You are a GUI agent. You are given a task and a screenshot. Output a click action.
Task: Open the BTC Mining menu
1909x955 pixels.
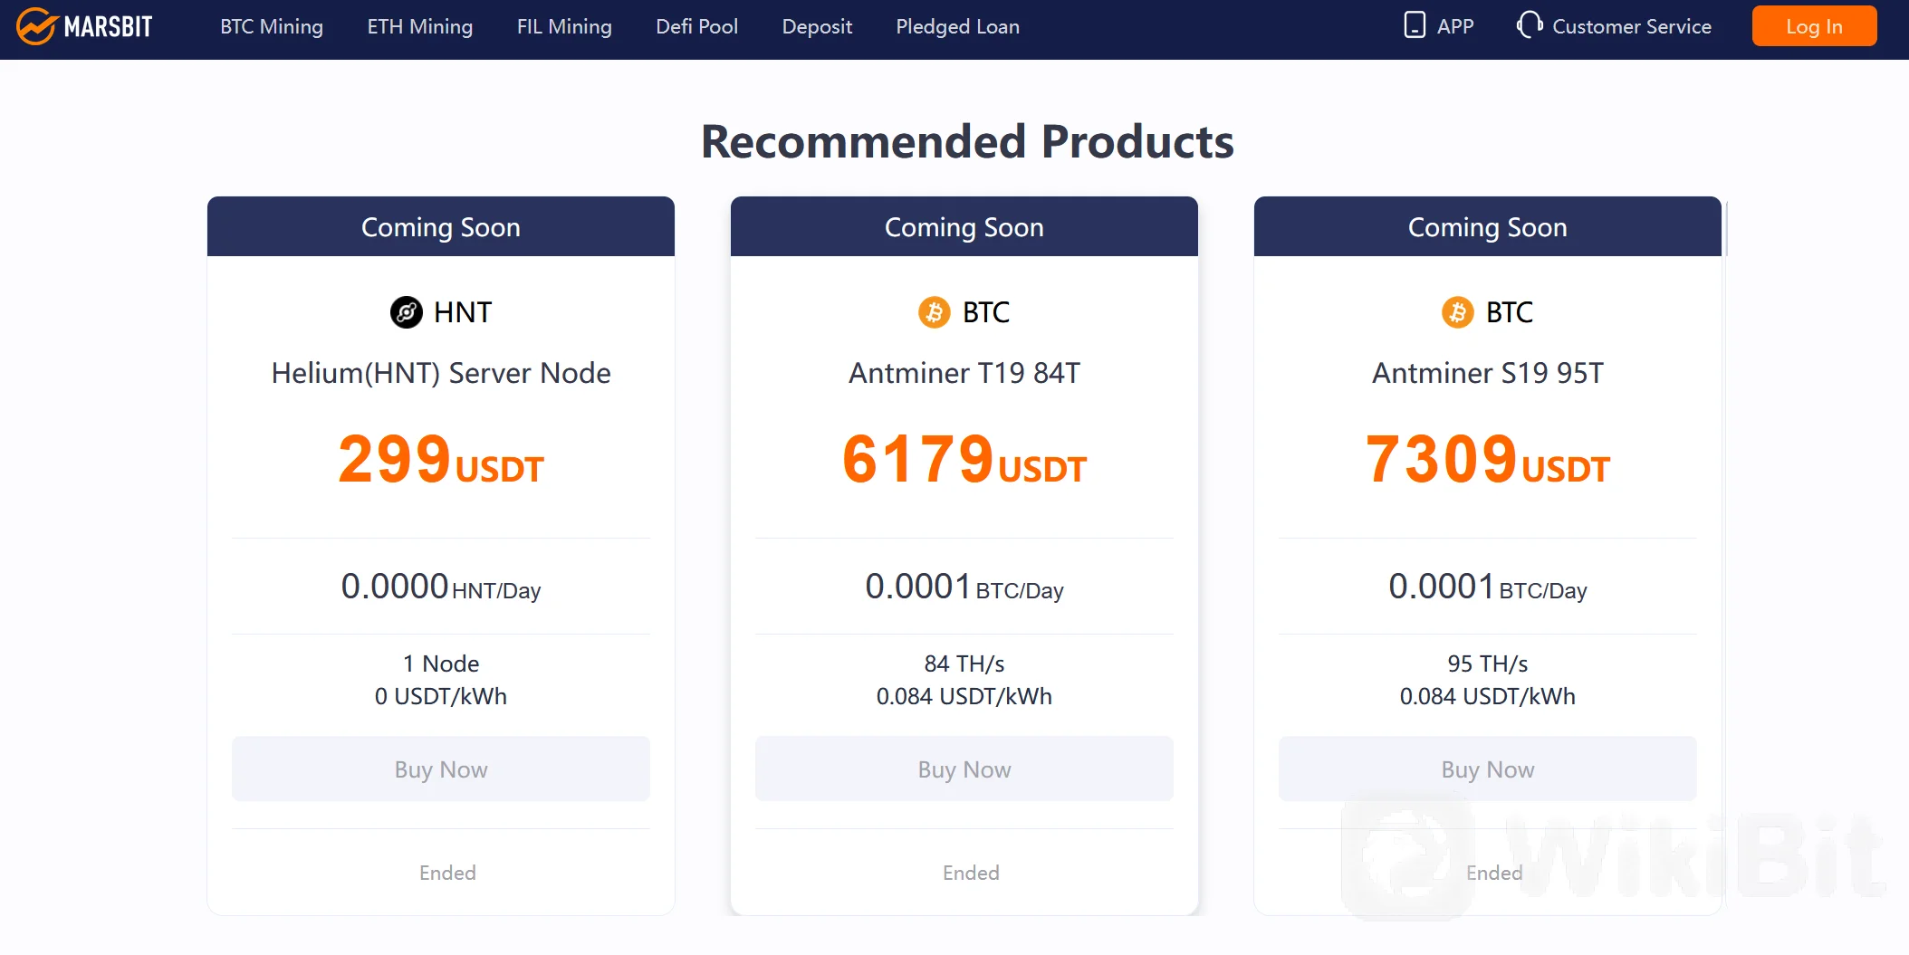[272, 27]
